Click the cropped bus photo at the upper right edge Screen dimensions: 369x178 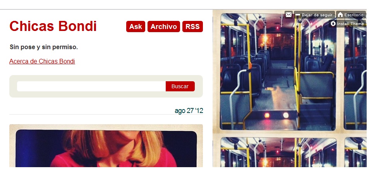[x=355, y=72]
